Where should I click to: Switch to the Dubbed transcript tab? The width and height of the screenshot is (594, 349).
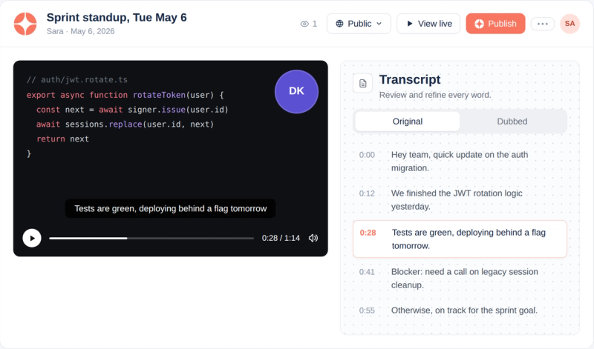(512, 122)
